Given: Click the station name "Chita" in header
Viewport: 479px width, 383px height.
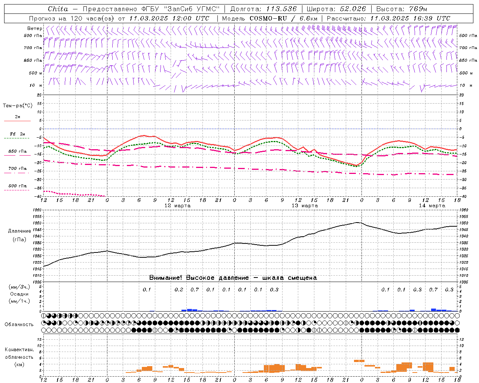Looking at the screenshot, I should click(58, 9).
